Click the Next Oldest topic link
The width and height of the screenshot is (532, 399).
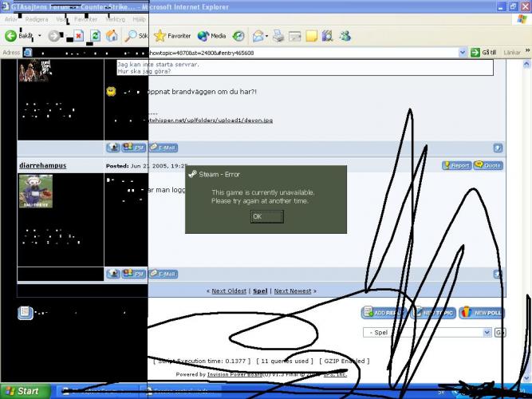click(x=229, y=291)
